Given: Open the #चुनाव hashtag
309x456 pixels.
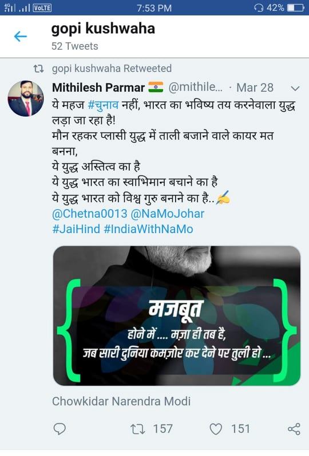Looking at the screenshot, I should (103, 105).
